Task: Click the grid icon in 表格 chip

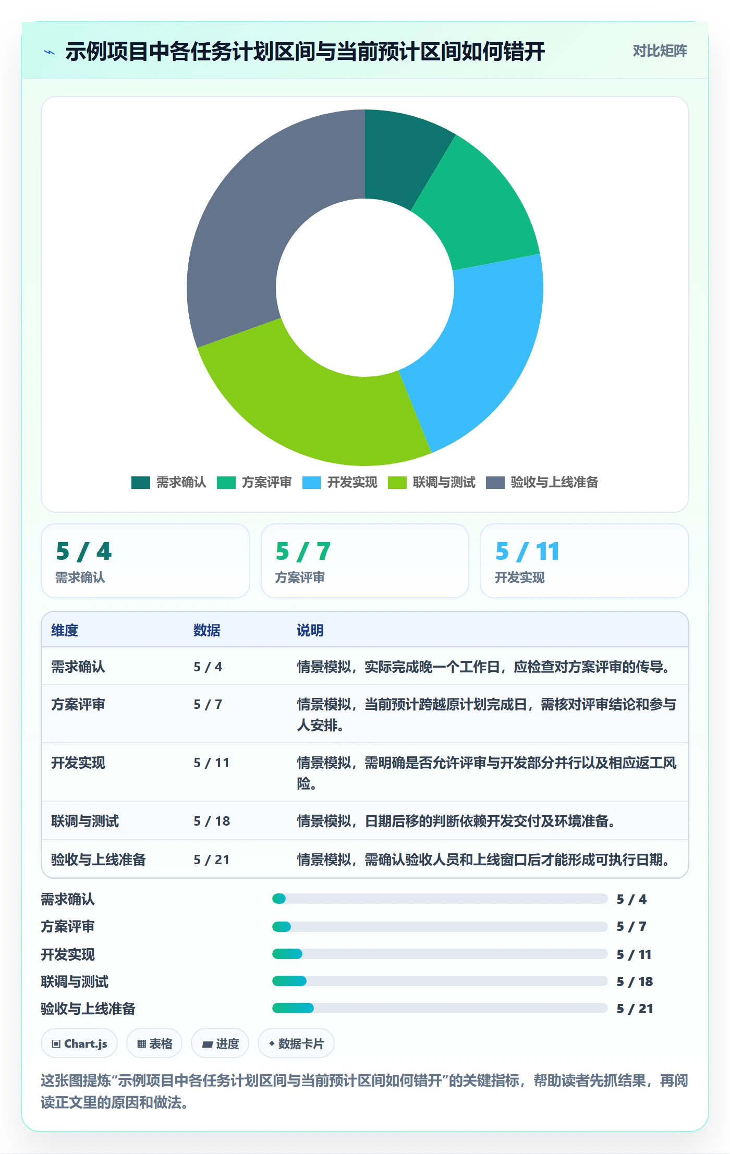Action: coord(142,1043)
